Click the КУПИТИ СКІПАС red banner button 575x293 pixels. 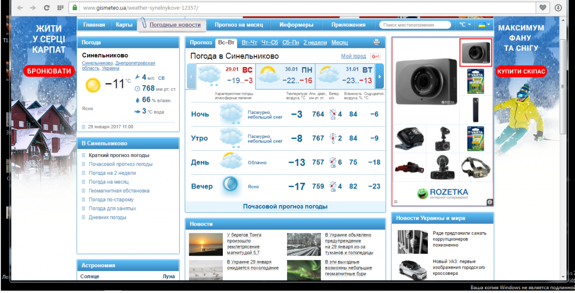click(521, 71)
